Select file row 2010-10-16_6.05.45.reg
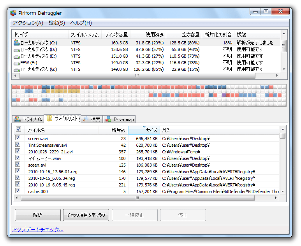 pyautogui.click(x=146, y=185)
